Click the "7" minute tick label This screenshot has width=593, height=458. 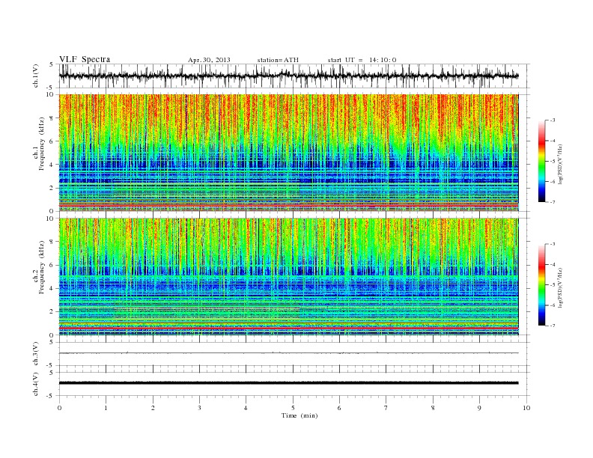click(386, 408)
